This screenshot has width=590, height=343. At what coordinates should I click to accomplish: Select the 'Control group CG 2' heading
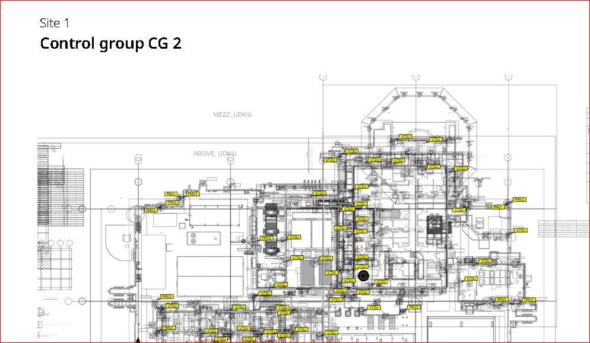[x=110, y=43]
